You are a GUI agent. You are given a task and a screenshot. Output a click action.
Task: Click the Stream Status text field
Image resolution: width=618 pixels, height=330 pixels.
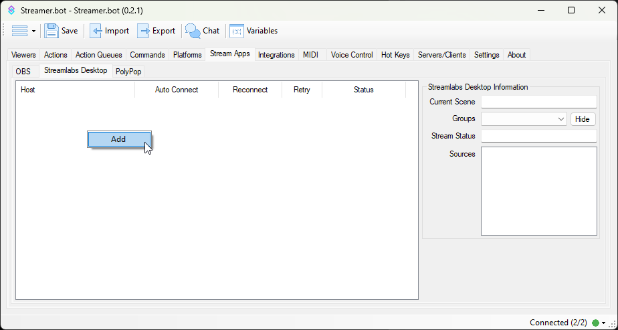pyautogui.click(x=538, y=136)
